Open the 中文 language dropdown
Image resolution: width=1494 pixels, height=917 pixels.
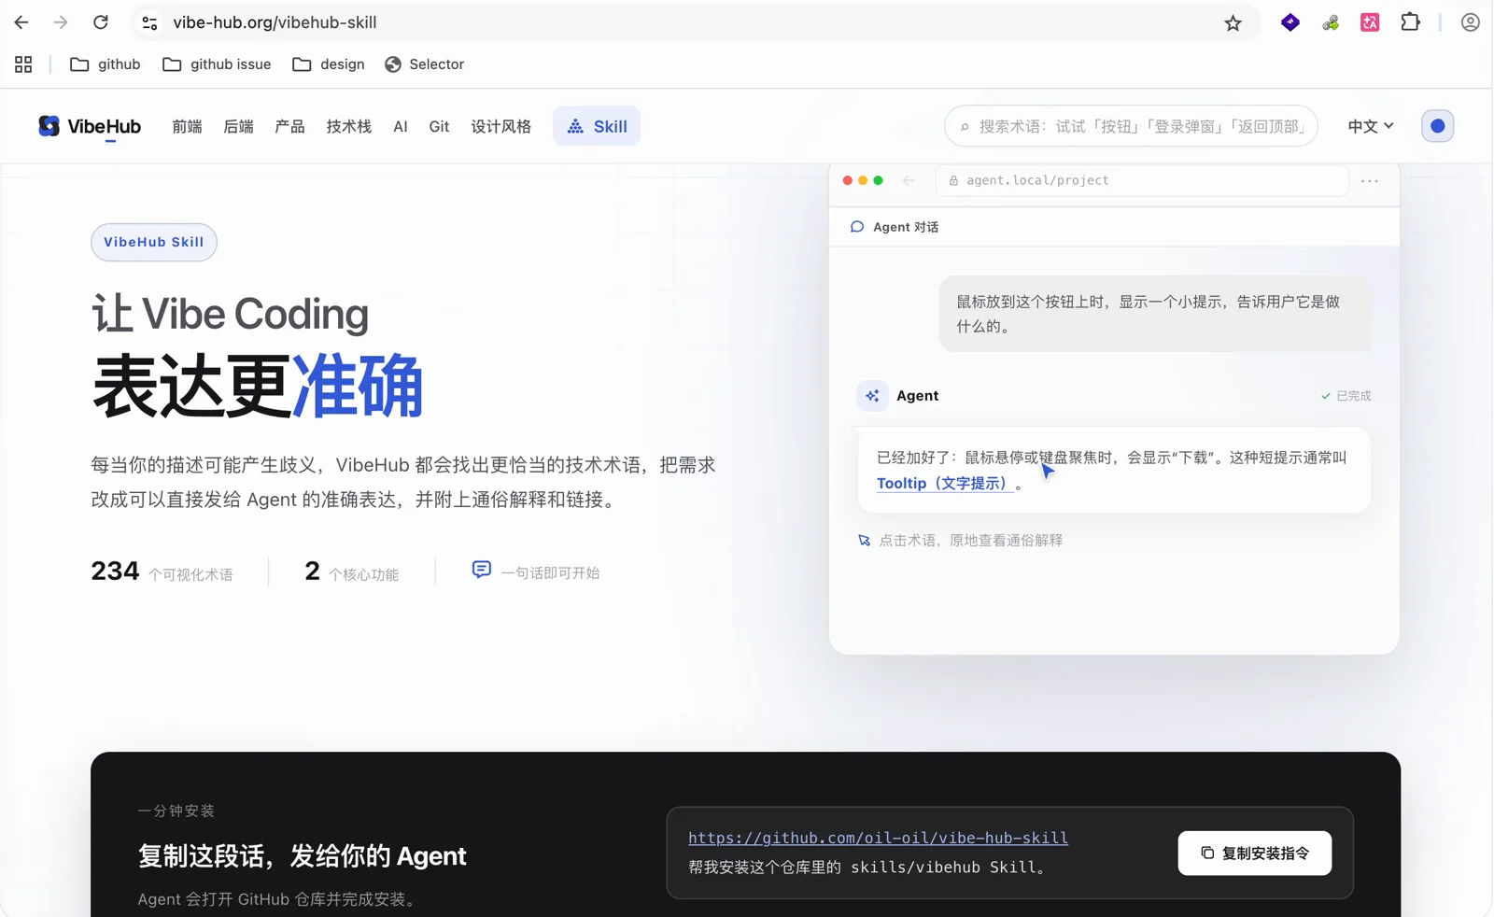coord(1371,126)
